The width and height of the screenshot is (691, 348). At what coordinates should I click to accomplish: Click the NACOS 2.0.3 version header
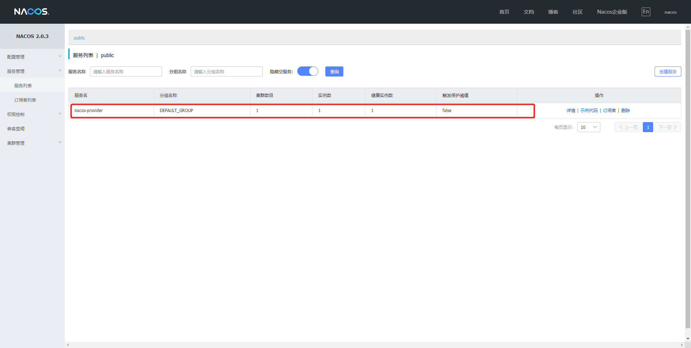coord(32,36)
